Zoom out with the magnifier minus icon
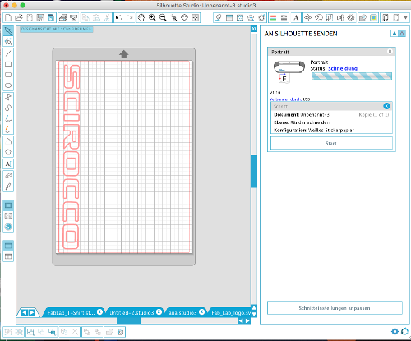This screenshot has height=341, width=411. tap(163, 18)
